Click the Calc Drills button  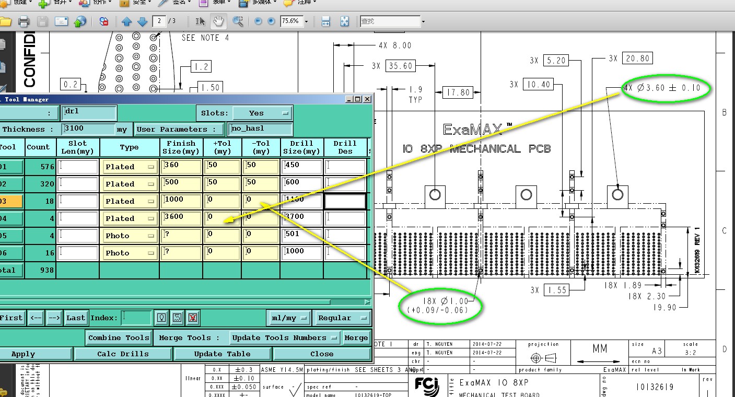click(123, 354)
